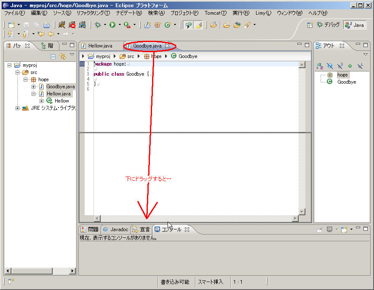Screen dimensions: 374x290
Task: Sort Outline members alphabetically
Action: click(320, 66)
